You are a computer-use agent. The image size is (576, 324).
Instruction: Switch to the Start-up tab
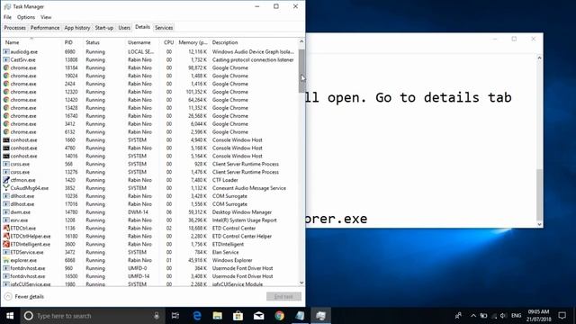click(x=104, y=28)
